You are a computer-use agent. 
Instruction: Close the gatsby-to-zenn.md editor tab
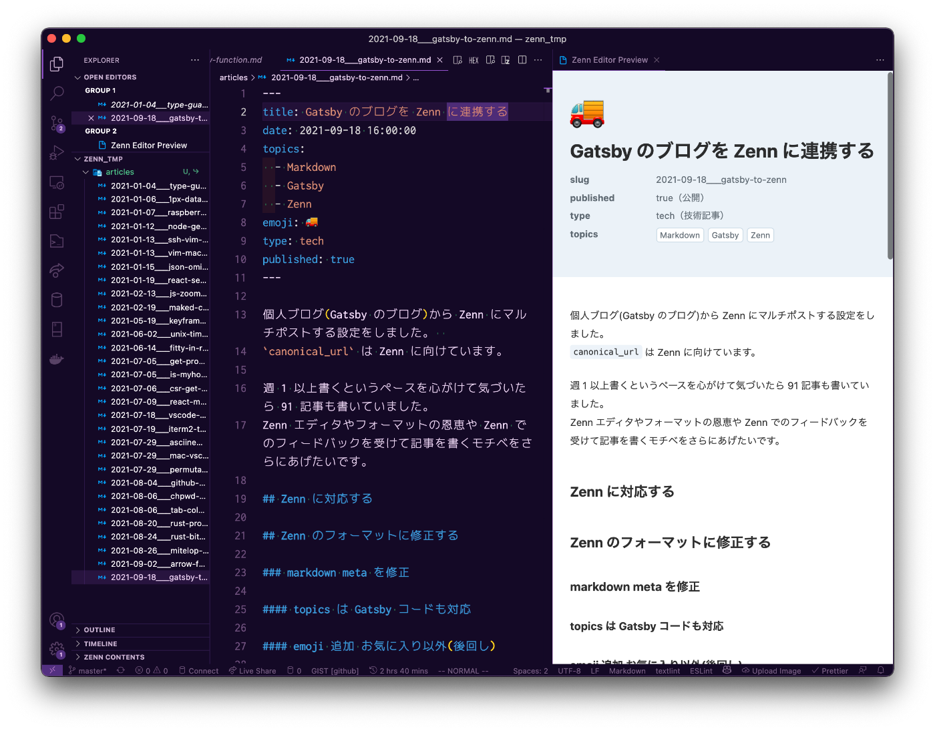coord(439,60)
